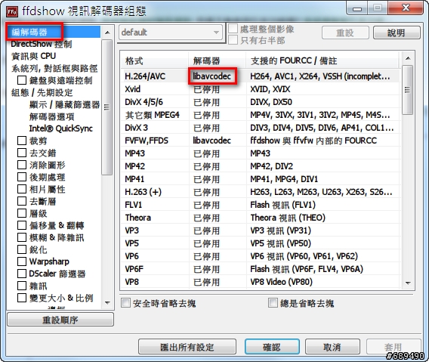Click 重設順序 button
The image size is (429, 362).
60,320
